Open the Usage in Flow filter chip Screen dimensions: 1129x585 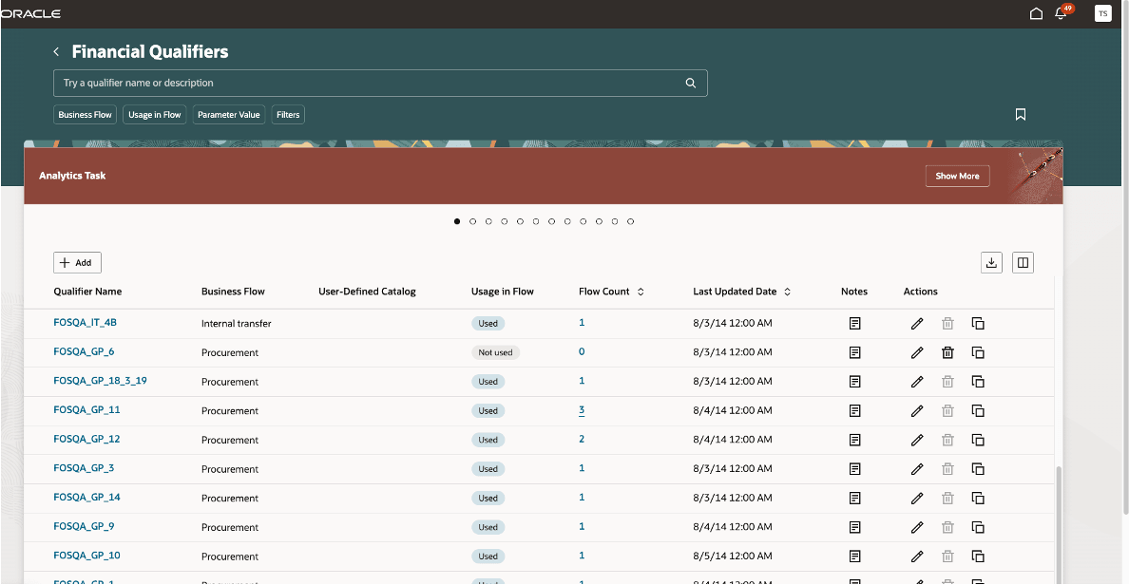pos(155,114)
